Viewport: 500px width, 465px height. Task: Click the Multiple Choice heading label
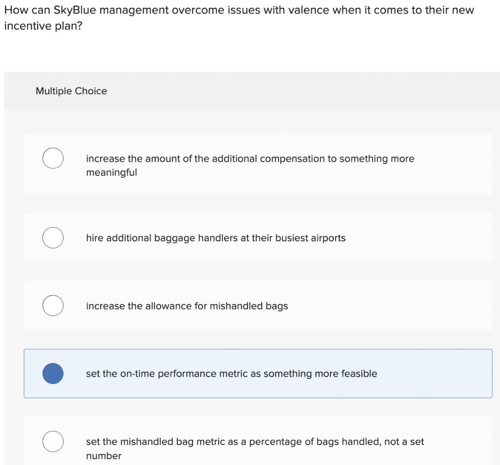click(71, 91)
